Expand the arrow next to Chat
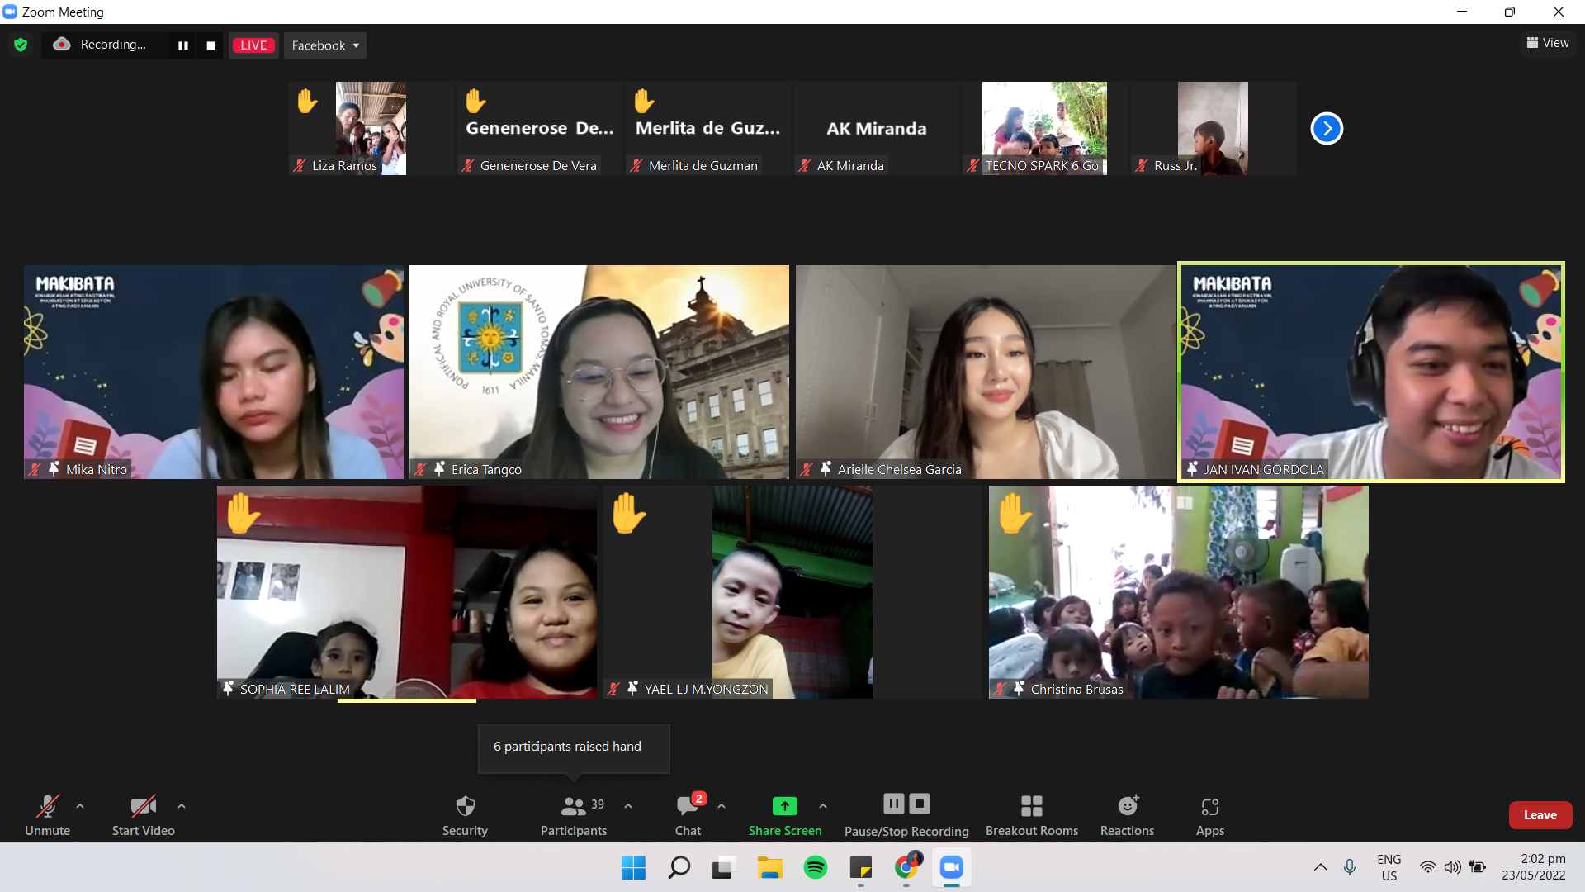1585x892 pixels. (x=722, y=806)
